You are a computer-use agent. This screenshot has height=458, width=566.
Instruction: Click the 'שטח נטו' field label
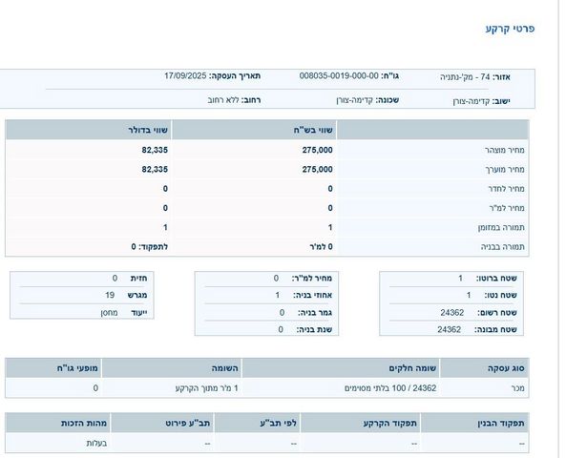tap(500, 295)
